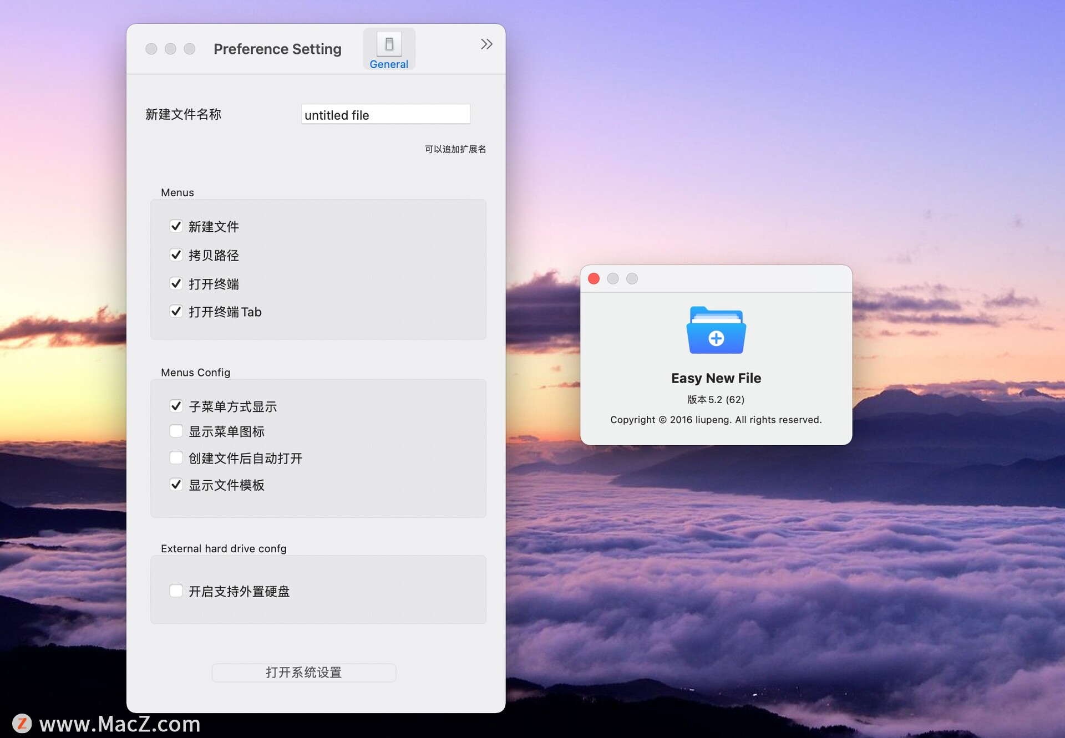Screen dimensions: 1065x738
Task: Click the untitled file name field
Action: coord(386,115)
